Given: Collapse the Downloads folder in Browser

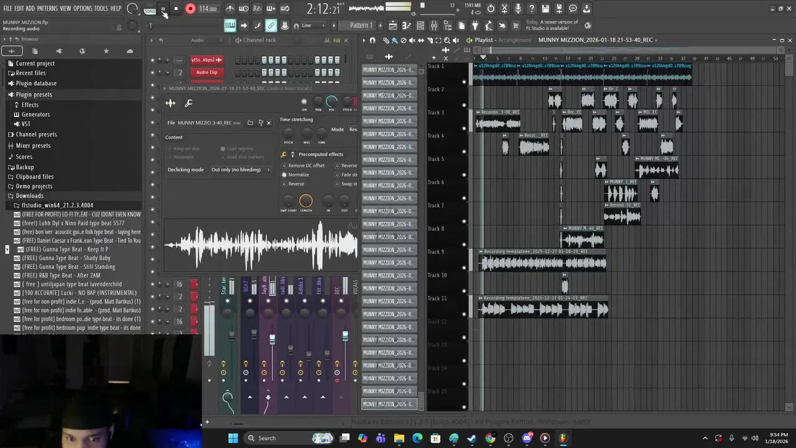Looking at the screenshot, I should coord(29,196).
